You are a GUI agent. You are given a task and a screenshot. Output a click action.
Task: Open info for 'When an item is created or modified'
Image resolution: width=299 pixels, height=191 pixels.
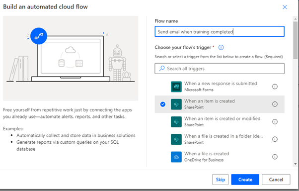pos(275,122)
